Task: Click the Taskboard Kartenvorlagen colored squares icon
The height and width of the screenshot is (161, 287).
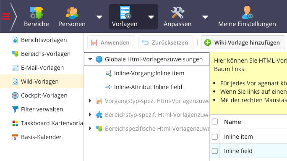Action: pyautogui.click(x=15, y=123)
